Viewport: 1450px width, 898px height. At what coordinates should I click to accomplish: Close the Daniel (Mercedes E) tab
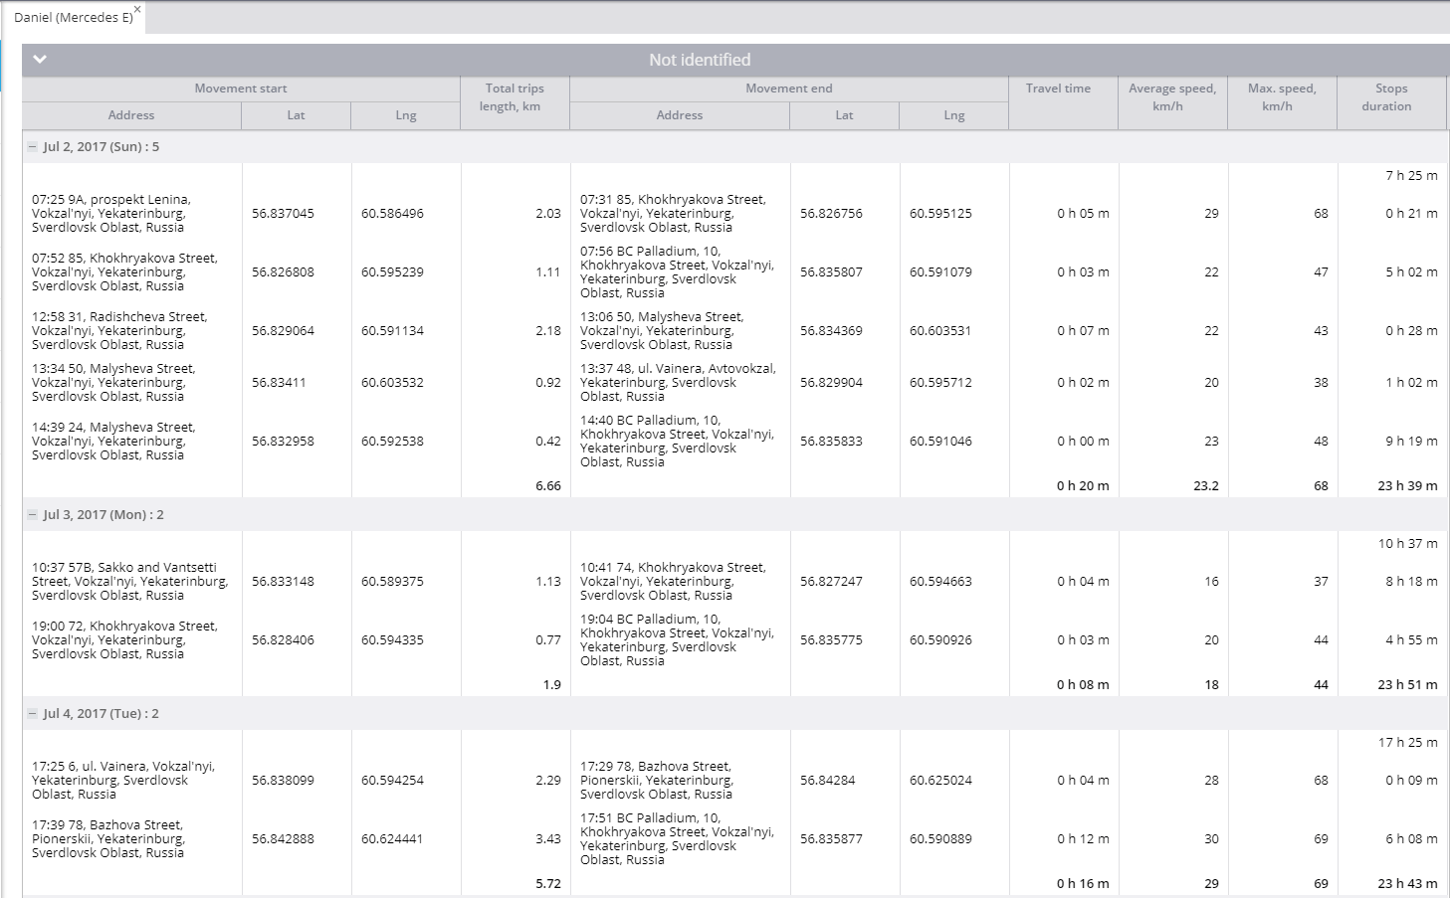click(x=137, y=9)
